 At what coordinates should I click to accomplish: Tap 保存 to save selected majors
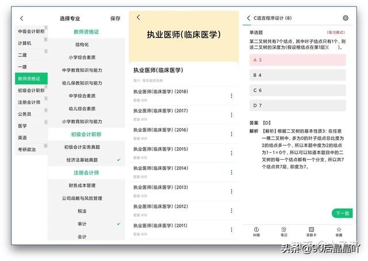point(115,18)
